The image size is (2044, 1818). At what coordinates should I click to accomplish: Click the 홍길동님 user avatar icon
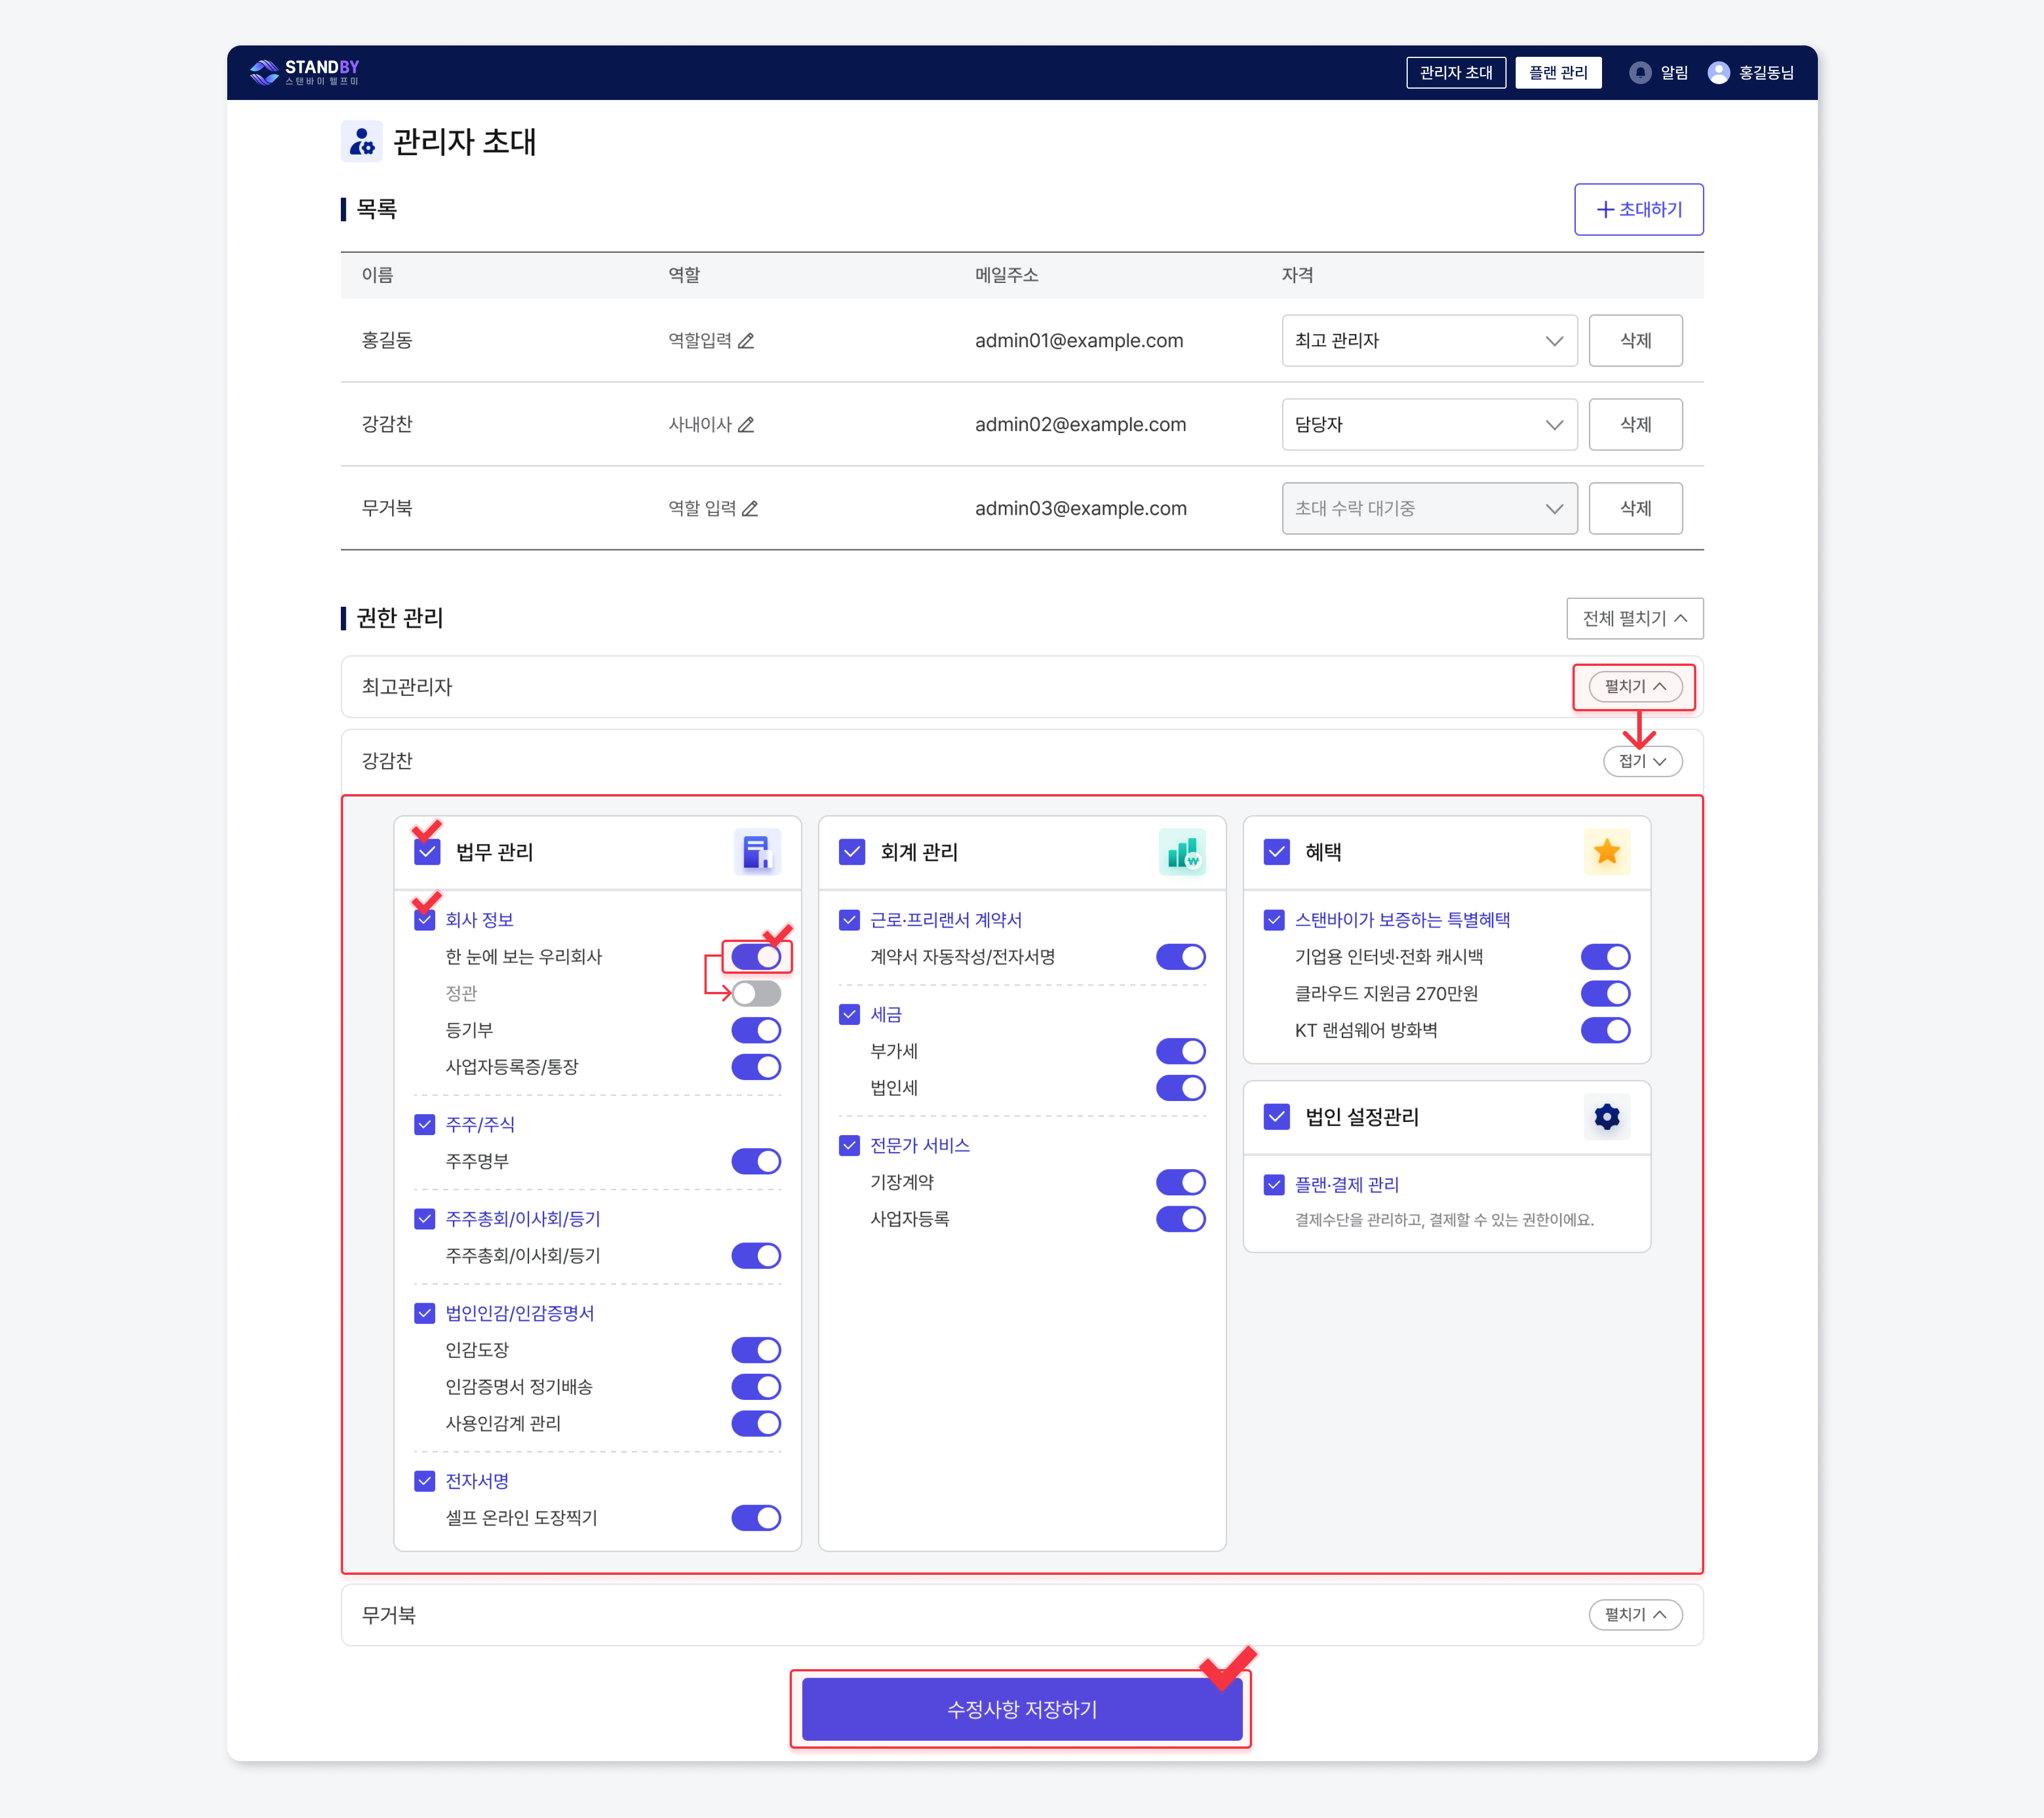(x=1718, y=72)
